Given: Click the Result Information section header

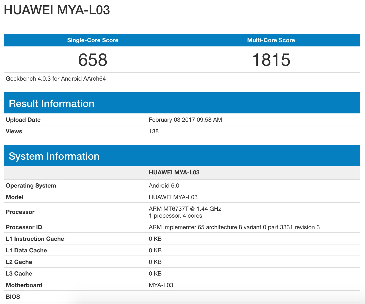Looking at the screenshot, I should (52, 103).
